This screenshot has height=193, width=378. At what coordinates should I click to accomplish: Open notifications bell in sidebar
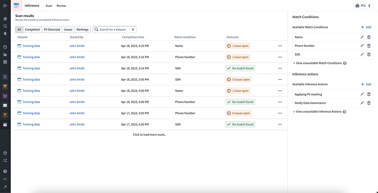coord(5,33)
